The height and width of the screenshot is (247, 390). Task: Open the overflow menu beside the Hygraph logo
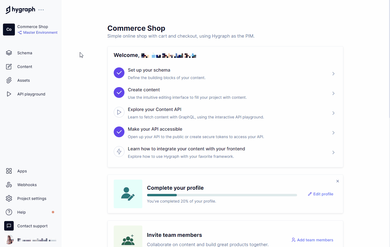pyautogui.click(x=41, y=10)
